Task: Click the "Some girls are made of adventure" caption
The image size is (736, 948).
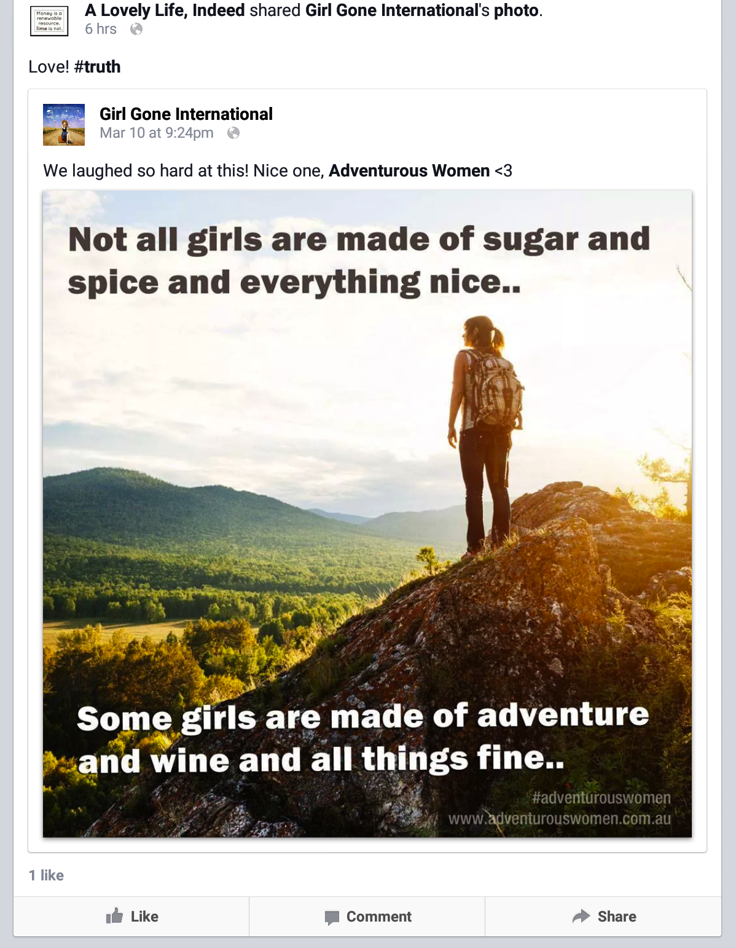Action: pyautogui.click(x=362, y=717)
